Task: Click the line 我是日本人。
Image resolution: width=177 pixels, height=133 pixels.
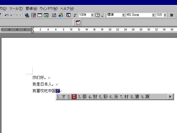Action: (x=43, y=84)
